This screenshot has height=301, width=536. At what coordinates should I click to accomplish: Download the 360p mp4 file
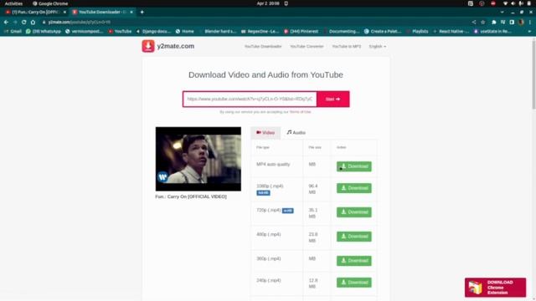pyautogui.click(x=353, y=261)
